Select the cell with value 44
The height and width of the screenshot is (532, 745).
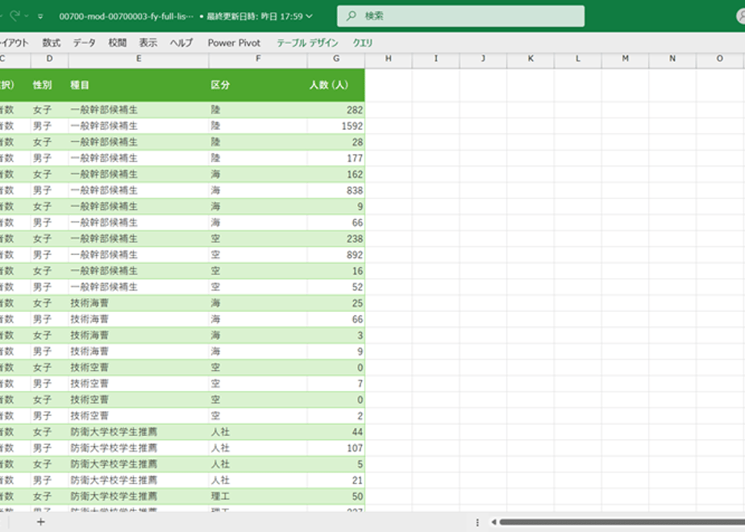[336, 432]
